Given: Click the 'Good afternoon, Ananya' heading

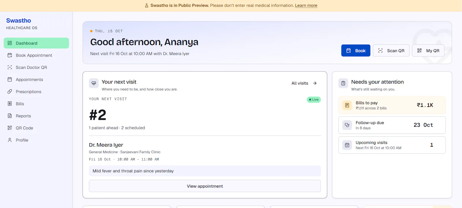Looking at the screenshot, I should [144, 42].
